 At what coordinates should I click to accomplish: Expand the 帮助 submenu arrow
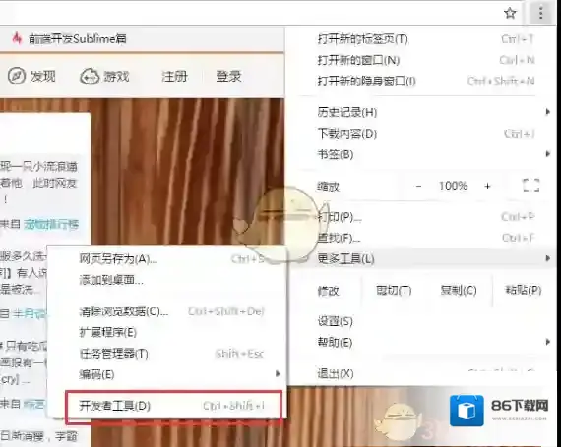click(547, 342)
